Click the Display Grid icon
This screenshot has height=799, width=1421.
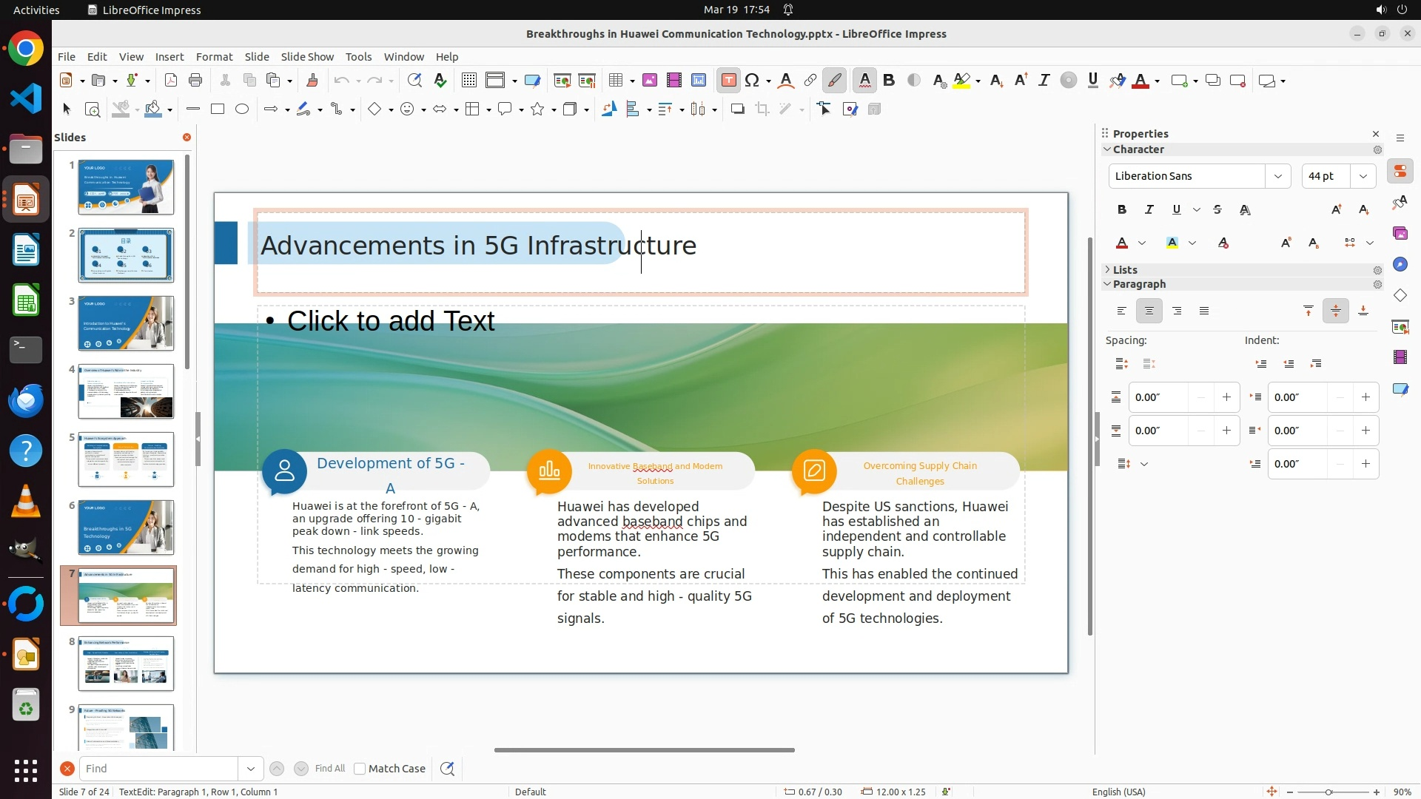[x=469, y=81]
